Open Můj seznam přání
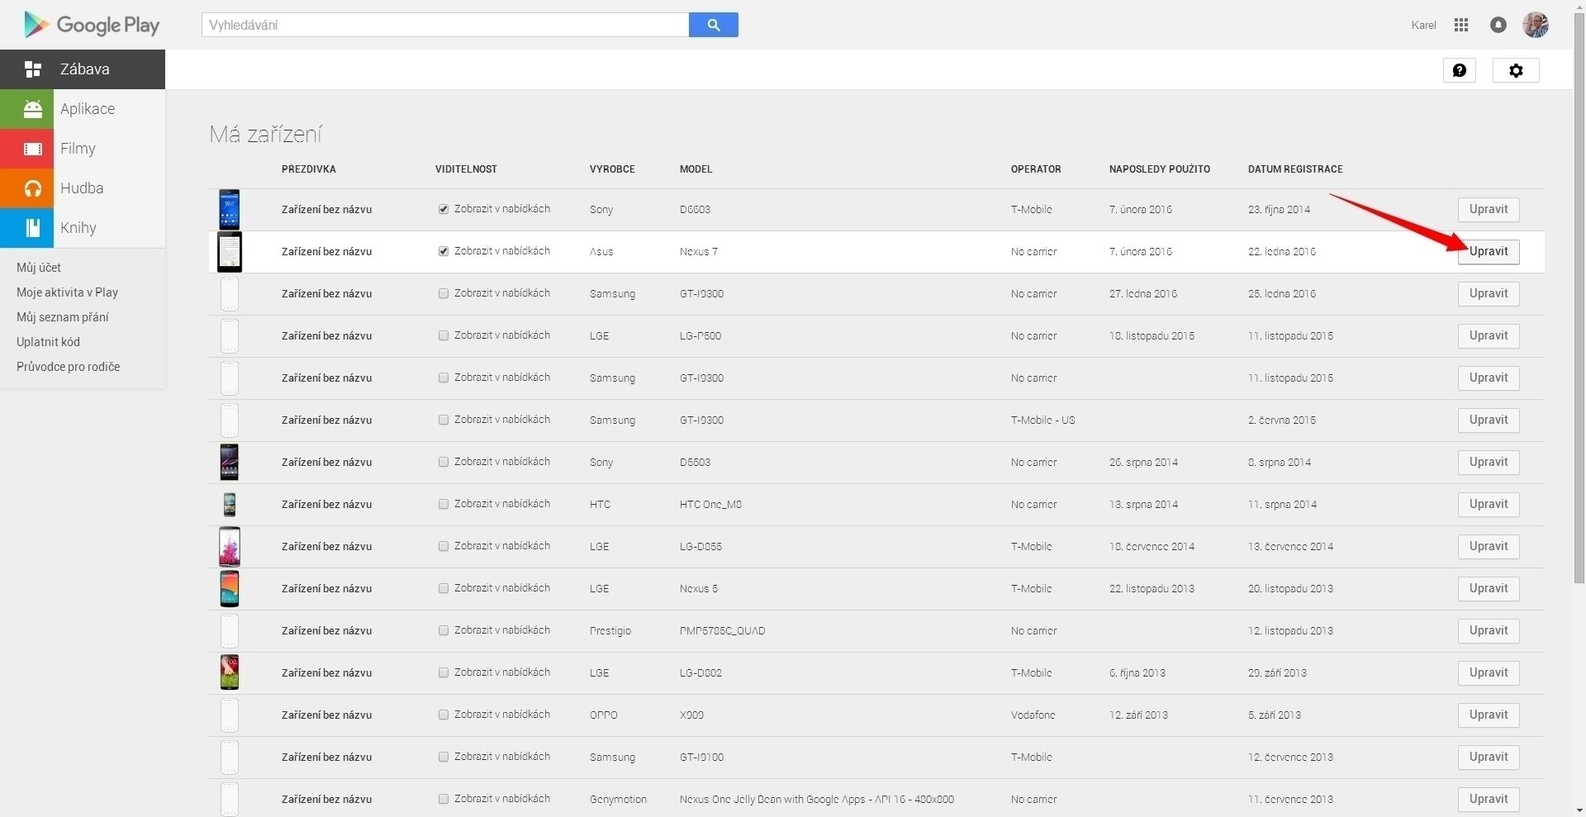Image resolution: width=1586 pixels, height=817 pixels. coord(62,317)
